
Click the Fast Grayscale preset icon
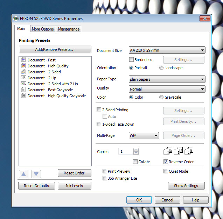(x=23, y=89)
